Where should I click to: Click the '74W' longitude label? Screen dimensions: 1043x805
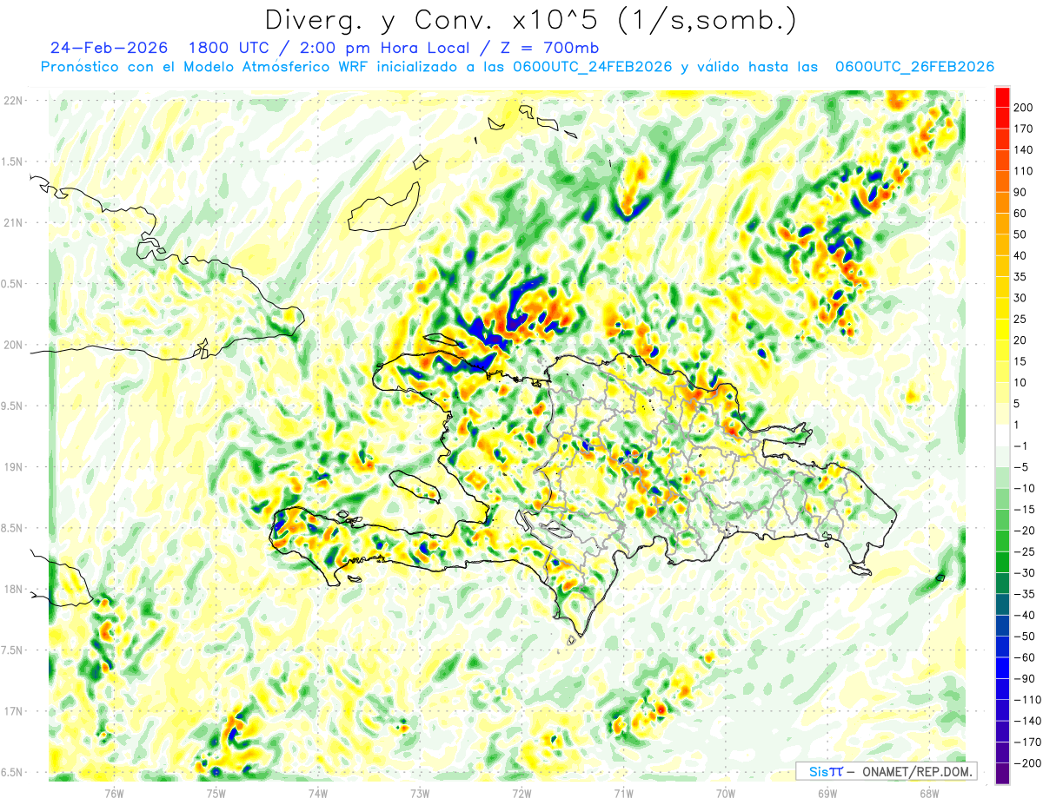click(317, 792)
